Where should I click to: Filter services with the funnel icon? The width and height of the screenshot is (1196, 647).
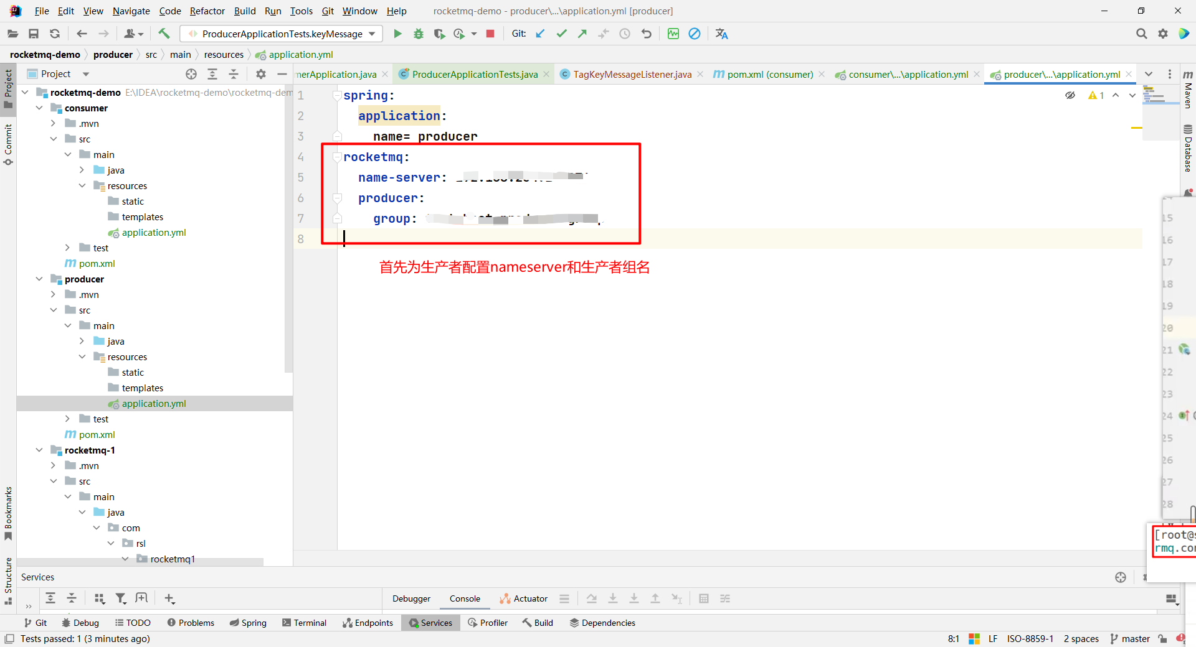[x=121, y=598]
